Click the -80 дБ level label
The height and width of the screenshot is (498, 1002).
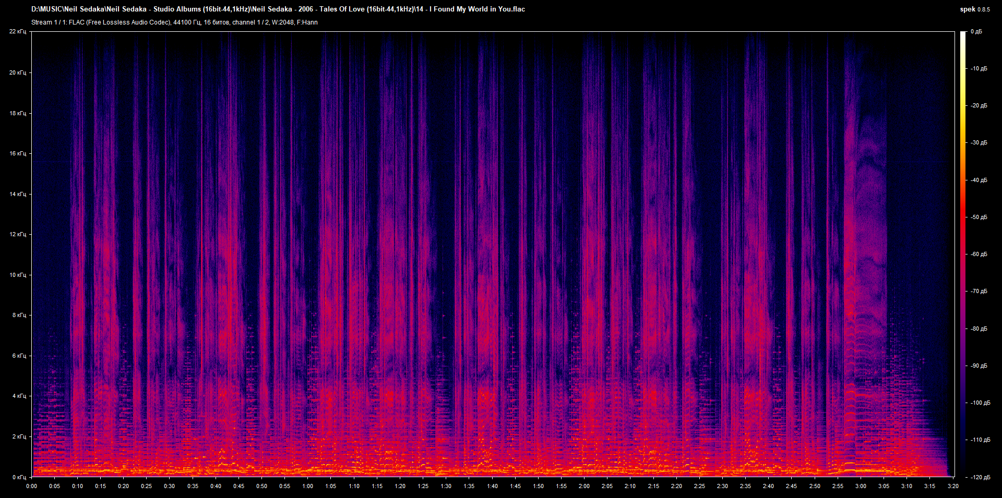pyautogui.click(x=979, y=329)
